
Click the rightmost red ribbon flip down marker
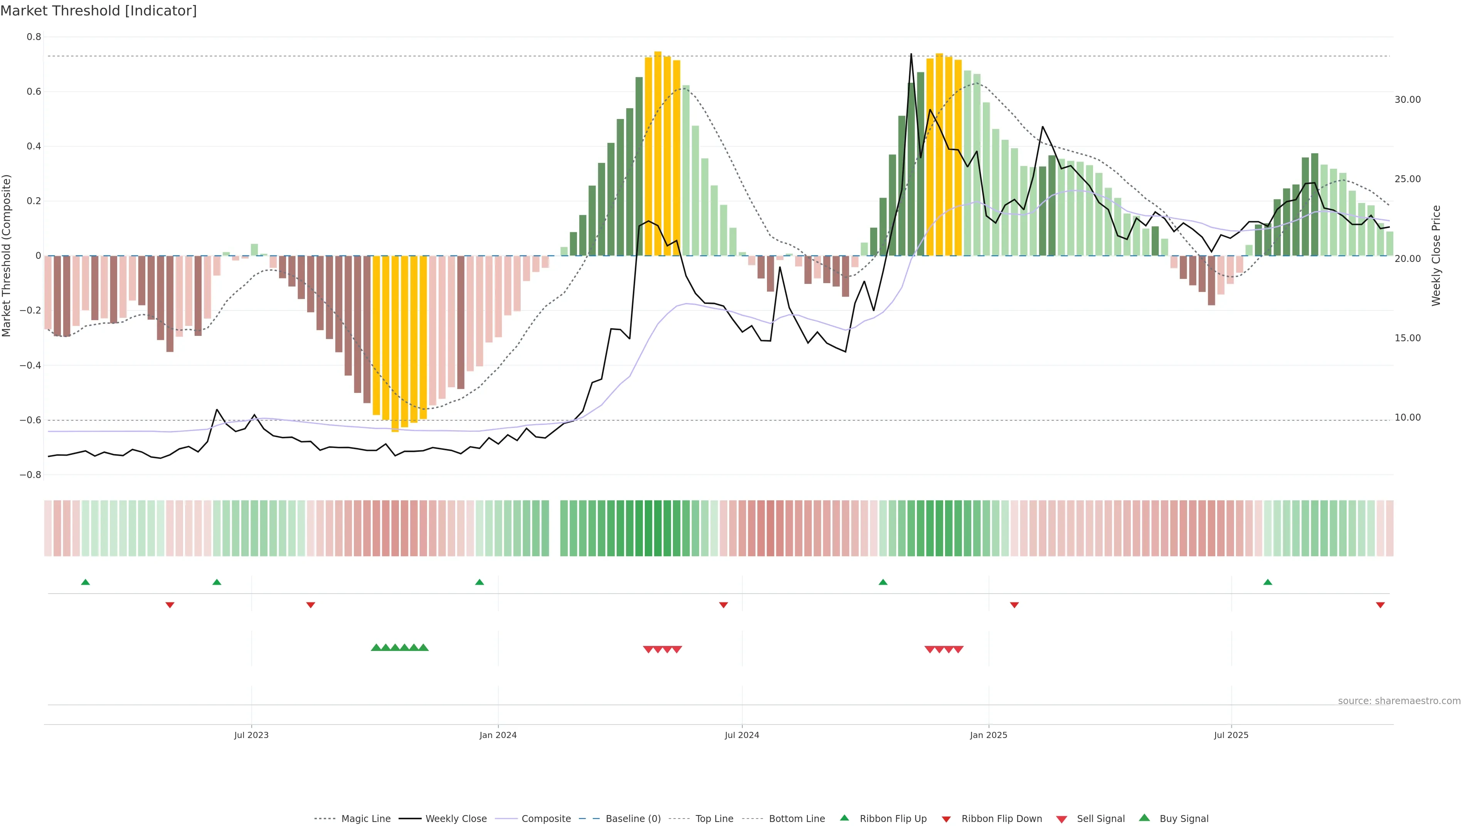(1380, 605)
